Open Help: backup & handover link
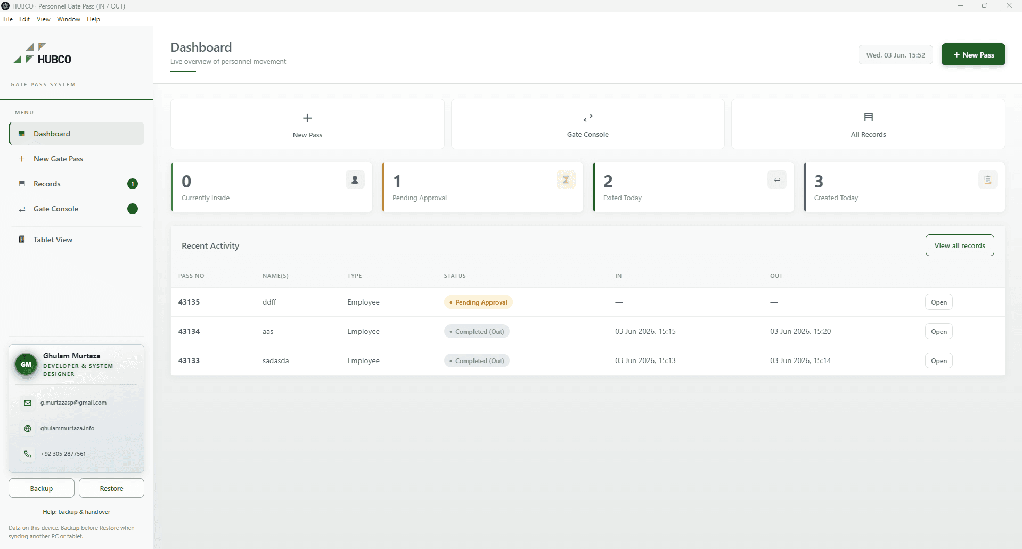This screenshot has height=549, width=1022. click(77, 512)
